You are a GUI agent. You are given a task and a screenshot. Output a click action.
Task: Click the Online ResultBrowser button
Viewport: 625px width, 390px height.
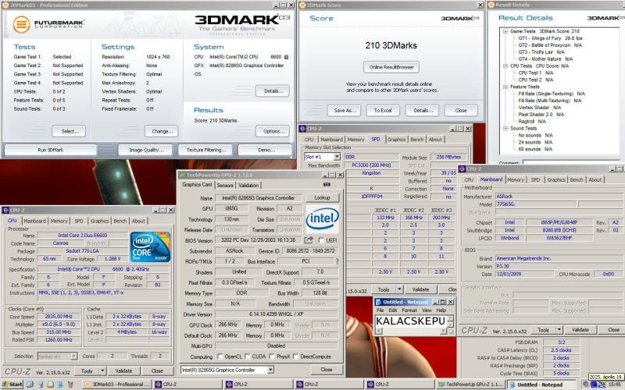(391, 67)
